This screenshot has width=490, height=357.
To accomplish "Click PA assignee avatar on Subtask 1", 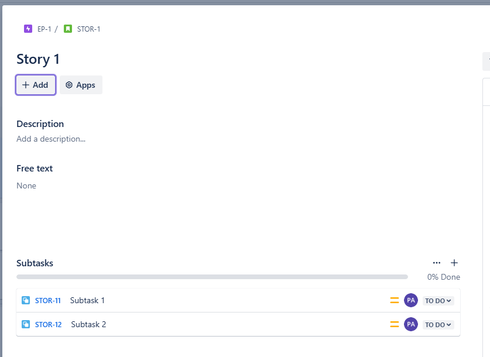I will tap(411, 300).
